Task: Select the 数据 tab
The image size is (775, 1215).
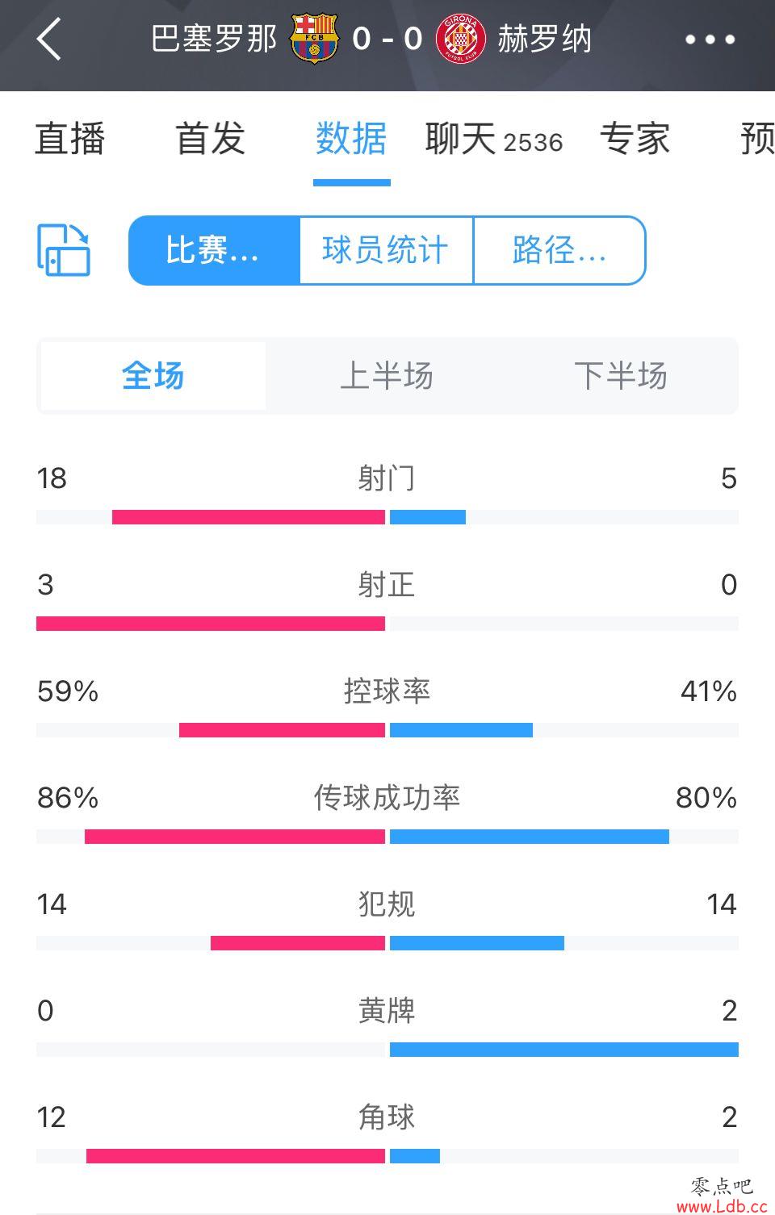Action: tap(351, 139)
